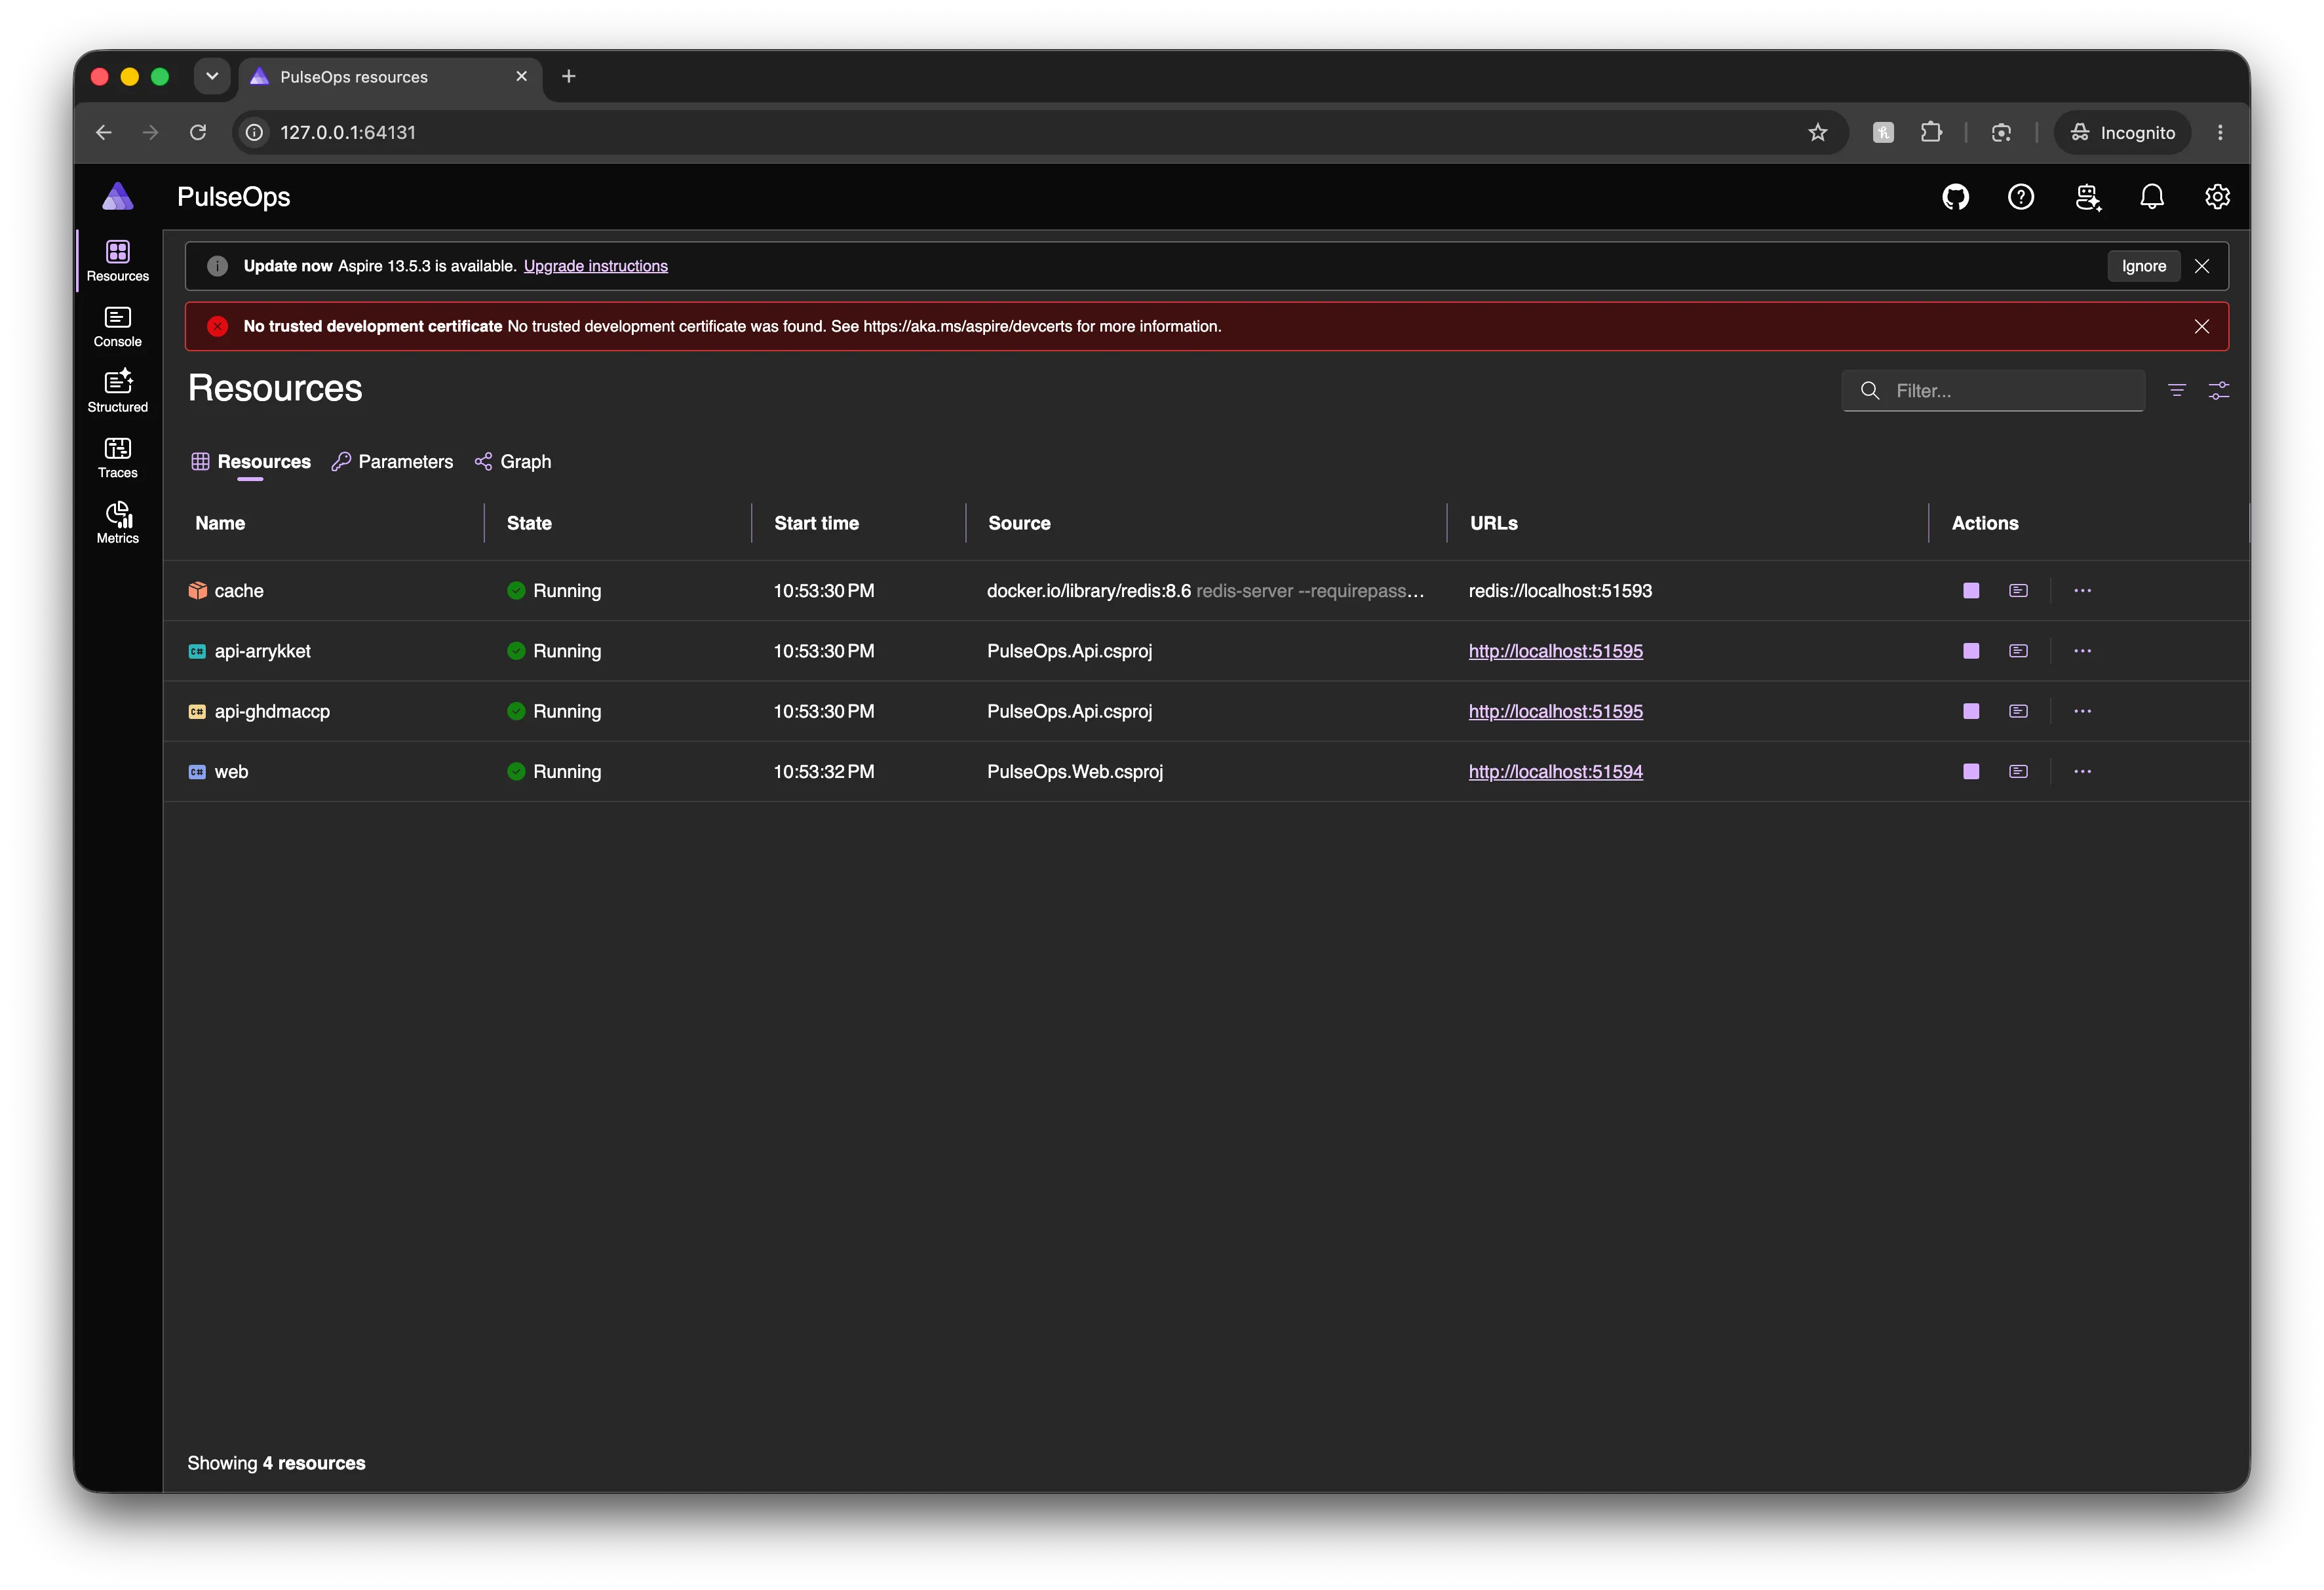Open the resource filter icon beside Filter box
Screen dimensions: 2324x1590
click(2176, 390)
